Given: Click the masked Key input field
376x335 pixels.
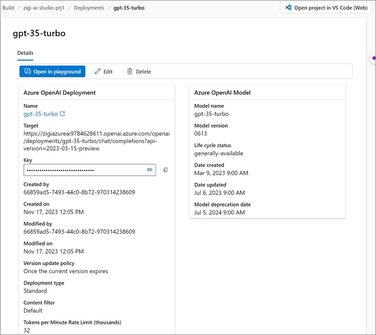Looking at the screenshot, I should (x=90, y=170).
